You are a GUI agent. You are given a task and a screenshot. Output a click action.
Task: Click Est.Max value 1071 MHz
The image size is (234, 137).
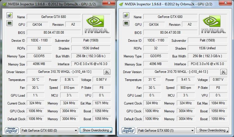(102, 103)
